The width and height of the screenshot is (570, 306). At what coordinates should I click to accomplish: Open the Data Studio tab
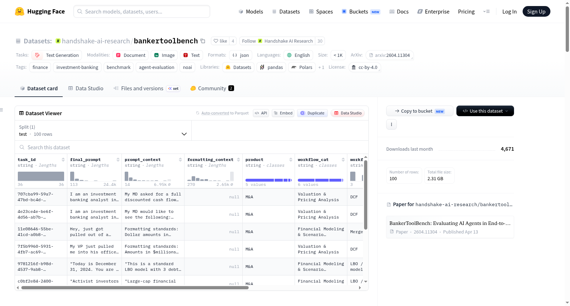click(86, 88)
